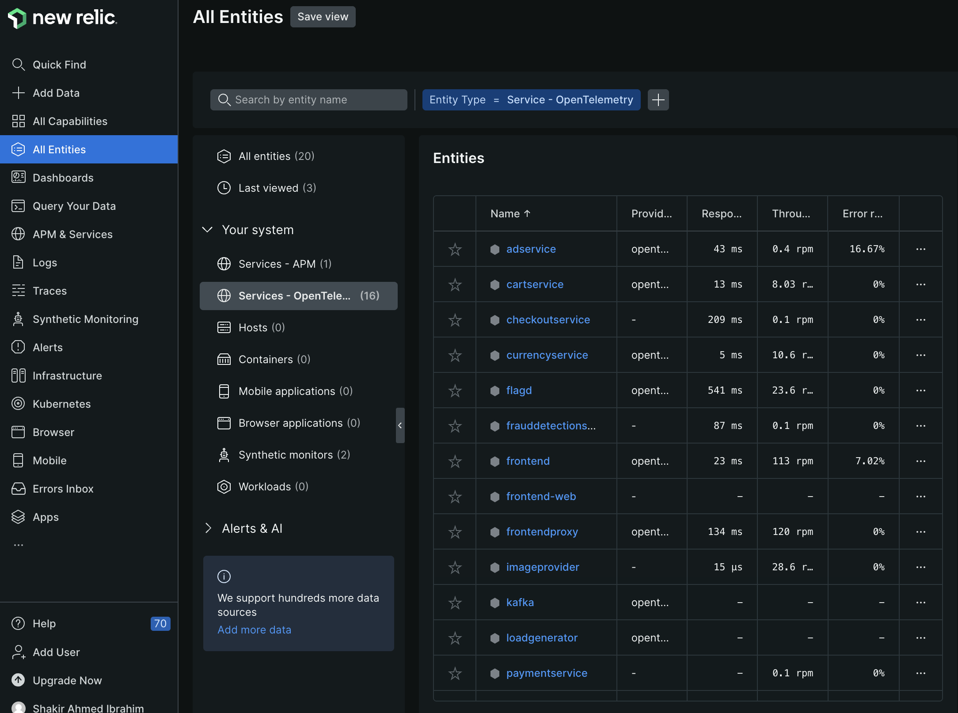The width and height of the screenshot is (958, 713).
Task: Click the Add Data plus icon
Action: 18,93
